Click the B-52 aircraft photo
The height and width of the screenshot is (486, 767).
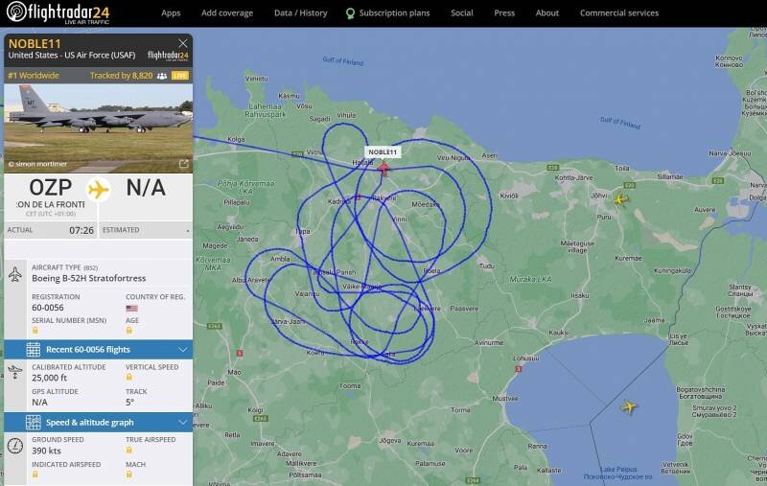click(x=99, y=128)
